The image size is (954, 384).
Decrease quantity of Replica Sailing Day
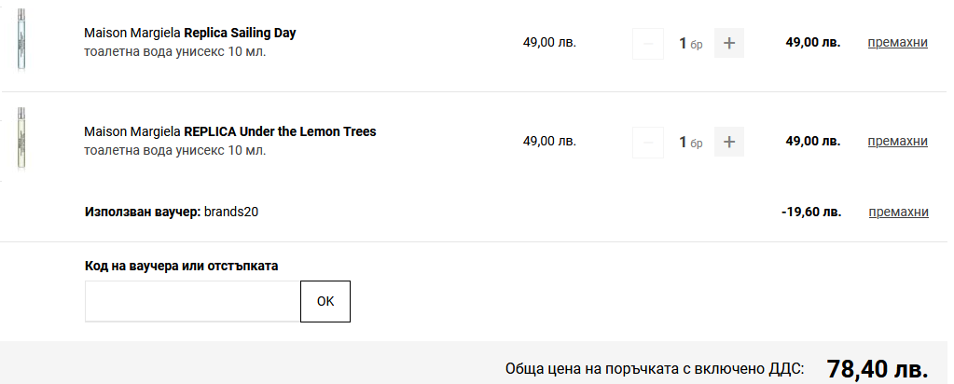tap(648, 43)
